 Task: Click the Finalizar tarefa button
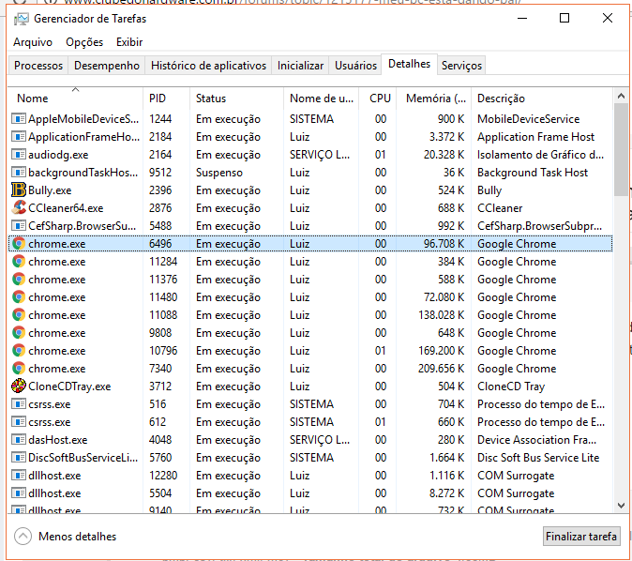581,537
